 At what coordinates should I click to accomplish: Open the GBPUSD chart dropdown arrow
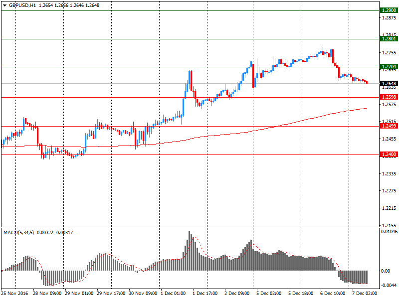(4, 5)
